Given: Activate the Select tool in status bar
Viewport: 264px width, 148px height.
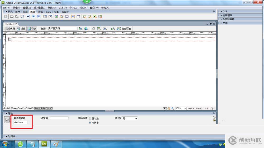Looking at the screenshot, I should pyautogui.click(x=164, y=108).
